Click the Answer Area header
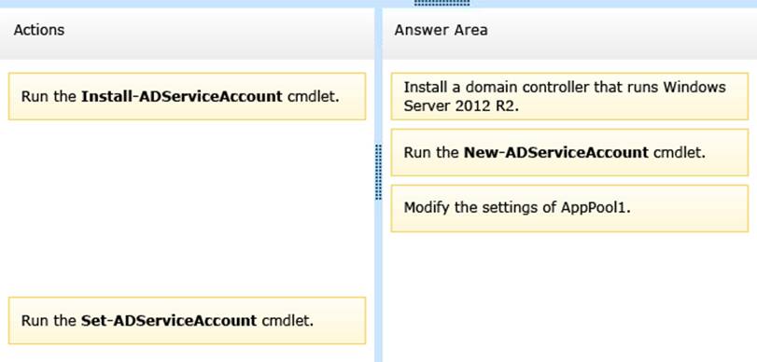Image resolution: width=757 pixels, height=362 pixels. [x=569, y=34]
